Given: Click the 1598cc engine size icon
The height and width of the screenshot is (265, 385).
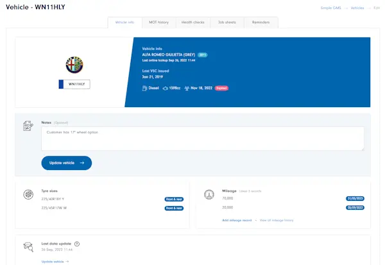Looking at the screenshot, I should point(165,88).
